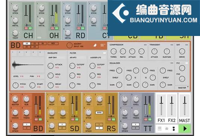Click the green play button
The image size is (200, 136).
click(x=185, y=129)
